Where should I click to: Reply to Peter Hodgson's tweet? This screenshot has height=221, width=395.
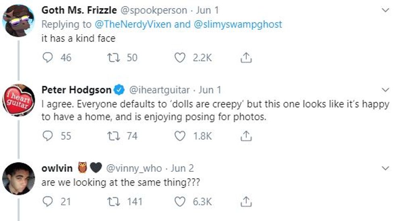point(48,136)
